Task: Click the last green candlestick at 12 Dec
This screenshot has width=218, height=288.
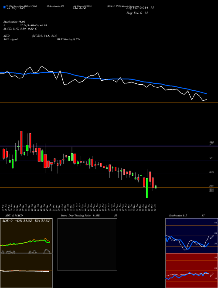Action: tap(156, 187)
